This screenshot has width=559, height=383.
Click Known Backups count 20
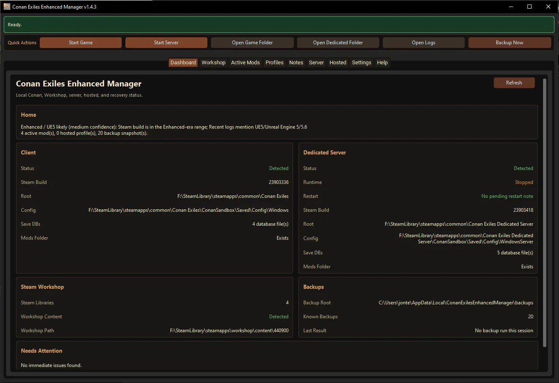pyautogui.click(x=531, y=317)
